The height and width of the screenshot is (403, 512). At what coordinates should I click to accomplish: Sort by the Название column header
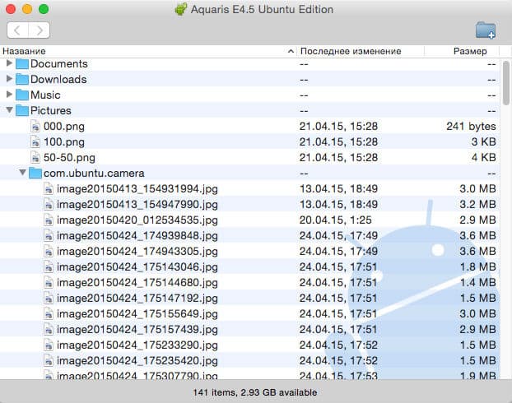click(x=148, y=51)
